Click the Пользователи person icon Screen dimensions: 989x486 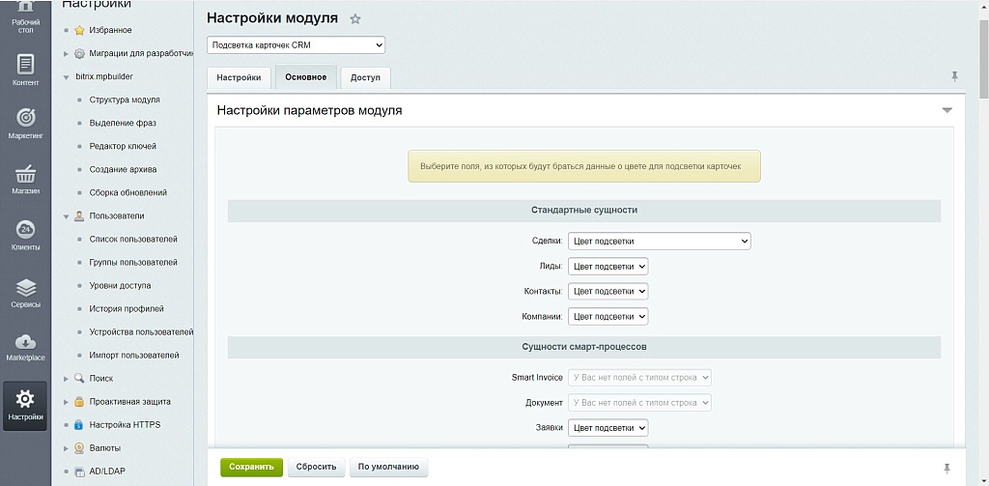(79, 215)
